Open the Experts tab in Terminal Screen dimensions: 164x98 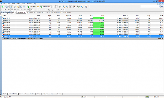point(53,94)
